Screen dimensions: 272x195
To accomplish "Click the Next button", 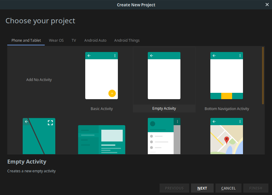I will click(202, 188).
